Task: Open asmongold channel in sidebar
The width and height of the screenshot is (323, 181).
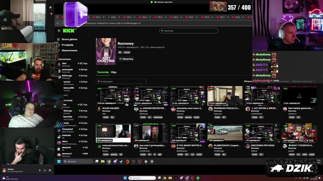Action: [73, 70]
